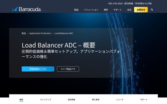
Task: Open the 資料 navigation menu
Action: [106, 10]
